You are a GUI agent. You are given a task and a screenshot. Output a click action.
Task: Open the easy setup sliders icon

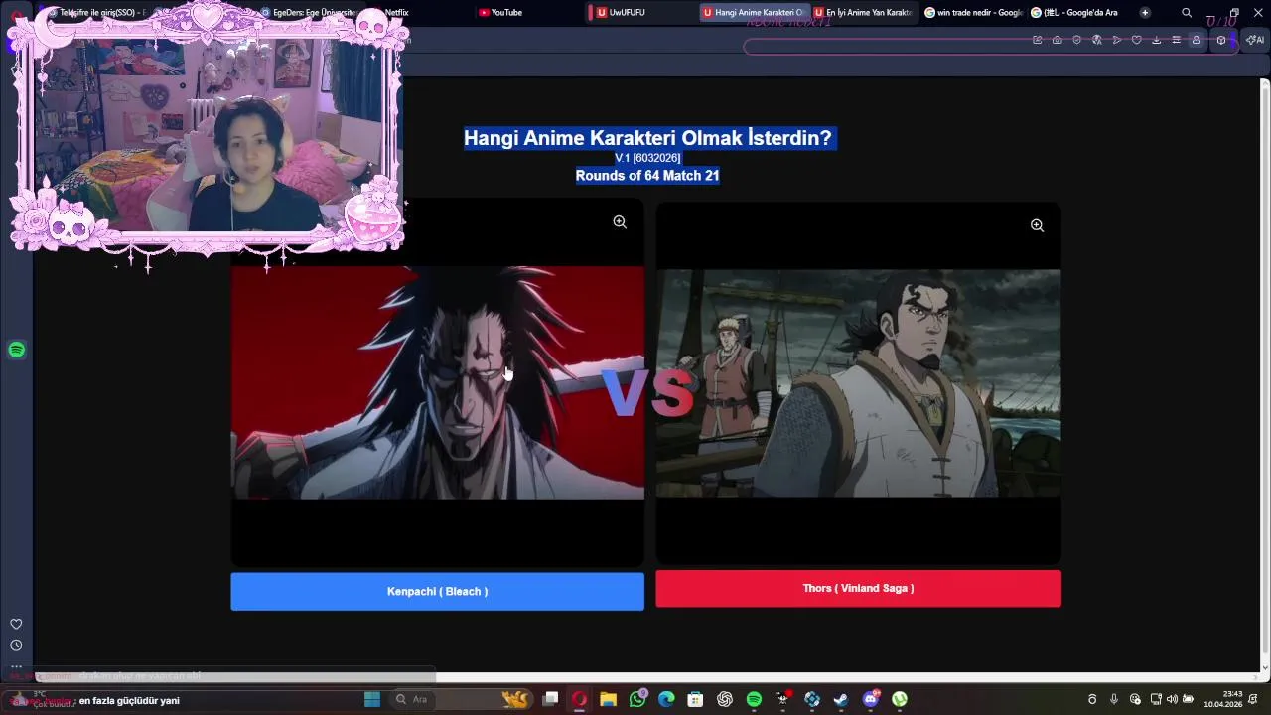(x=1177, y=40)
